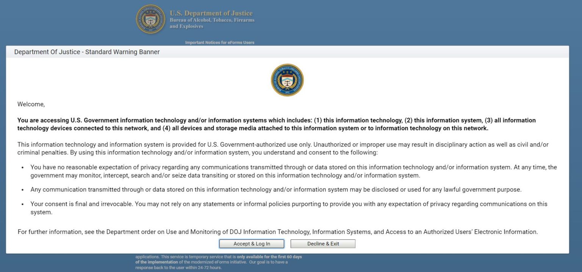Click the bullet marker before "You have no reasonable"
582x272 pixels.
coord(23,168)
